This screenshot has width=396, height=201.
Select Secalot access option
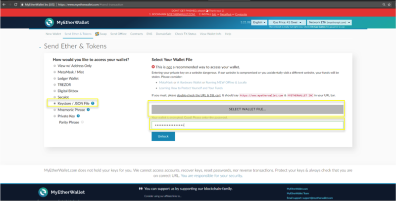(x=54, y=97)
